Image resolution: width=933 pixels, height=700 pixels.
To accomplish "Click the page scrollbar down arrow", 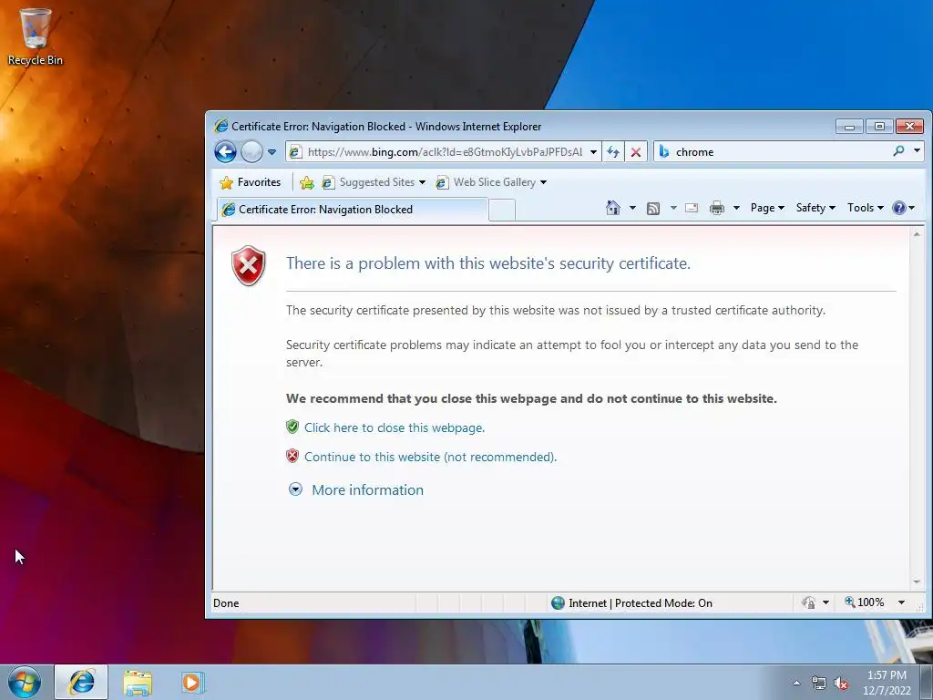I will tap(917, 582).
